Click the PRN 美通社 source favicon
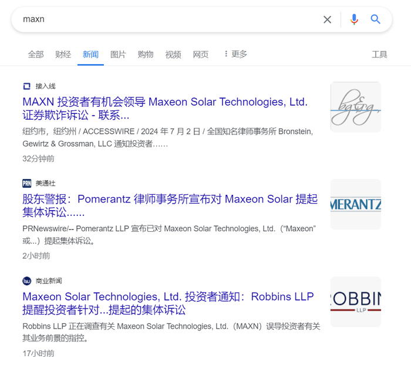The width and height of the screenshot is (411, 365). coord(27,184)
